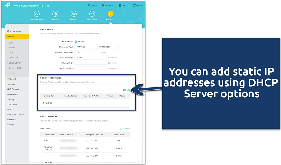Image resolution: width=281 pixels, height=165 pixels.
Task: Expand the Security sidebar section
Action: click(11, 99)
